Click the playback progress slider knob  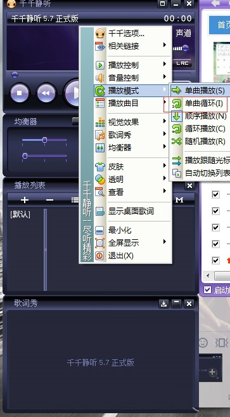tap(15, 75)
